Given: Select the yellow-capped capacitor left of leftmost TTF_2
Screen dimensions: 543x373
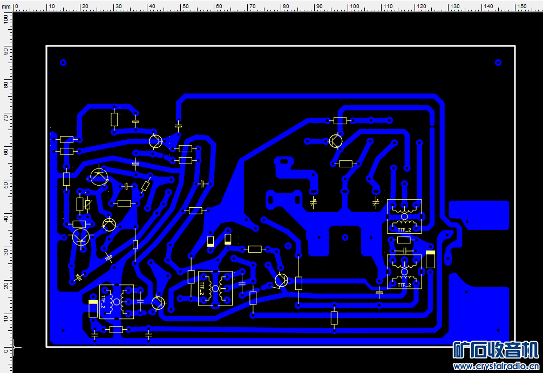Looking at the screenshot, I should point(93,309).
